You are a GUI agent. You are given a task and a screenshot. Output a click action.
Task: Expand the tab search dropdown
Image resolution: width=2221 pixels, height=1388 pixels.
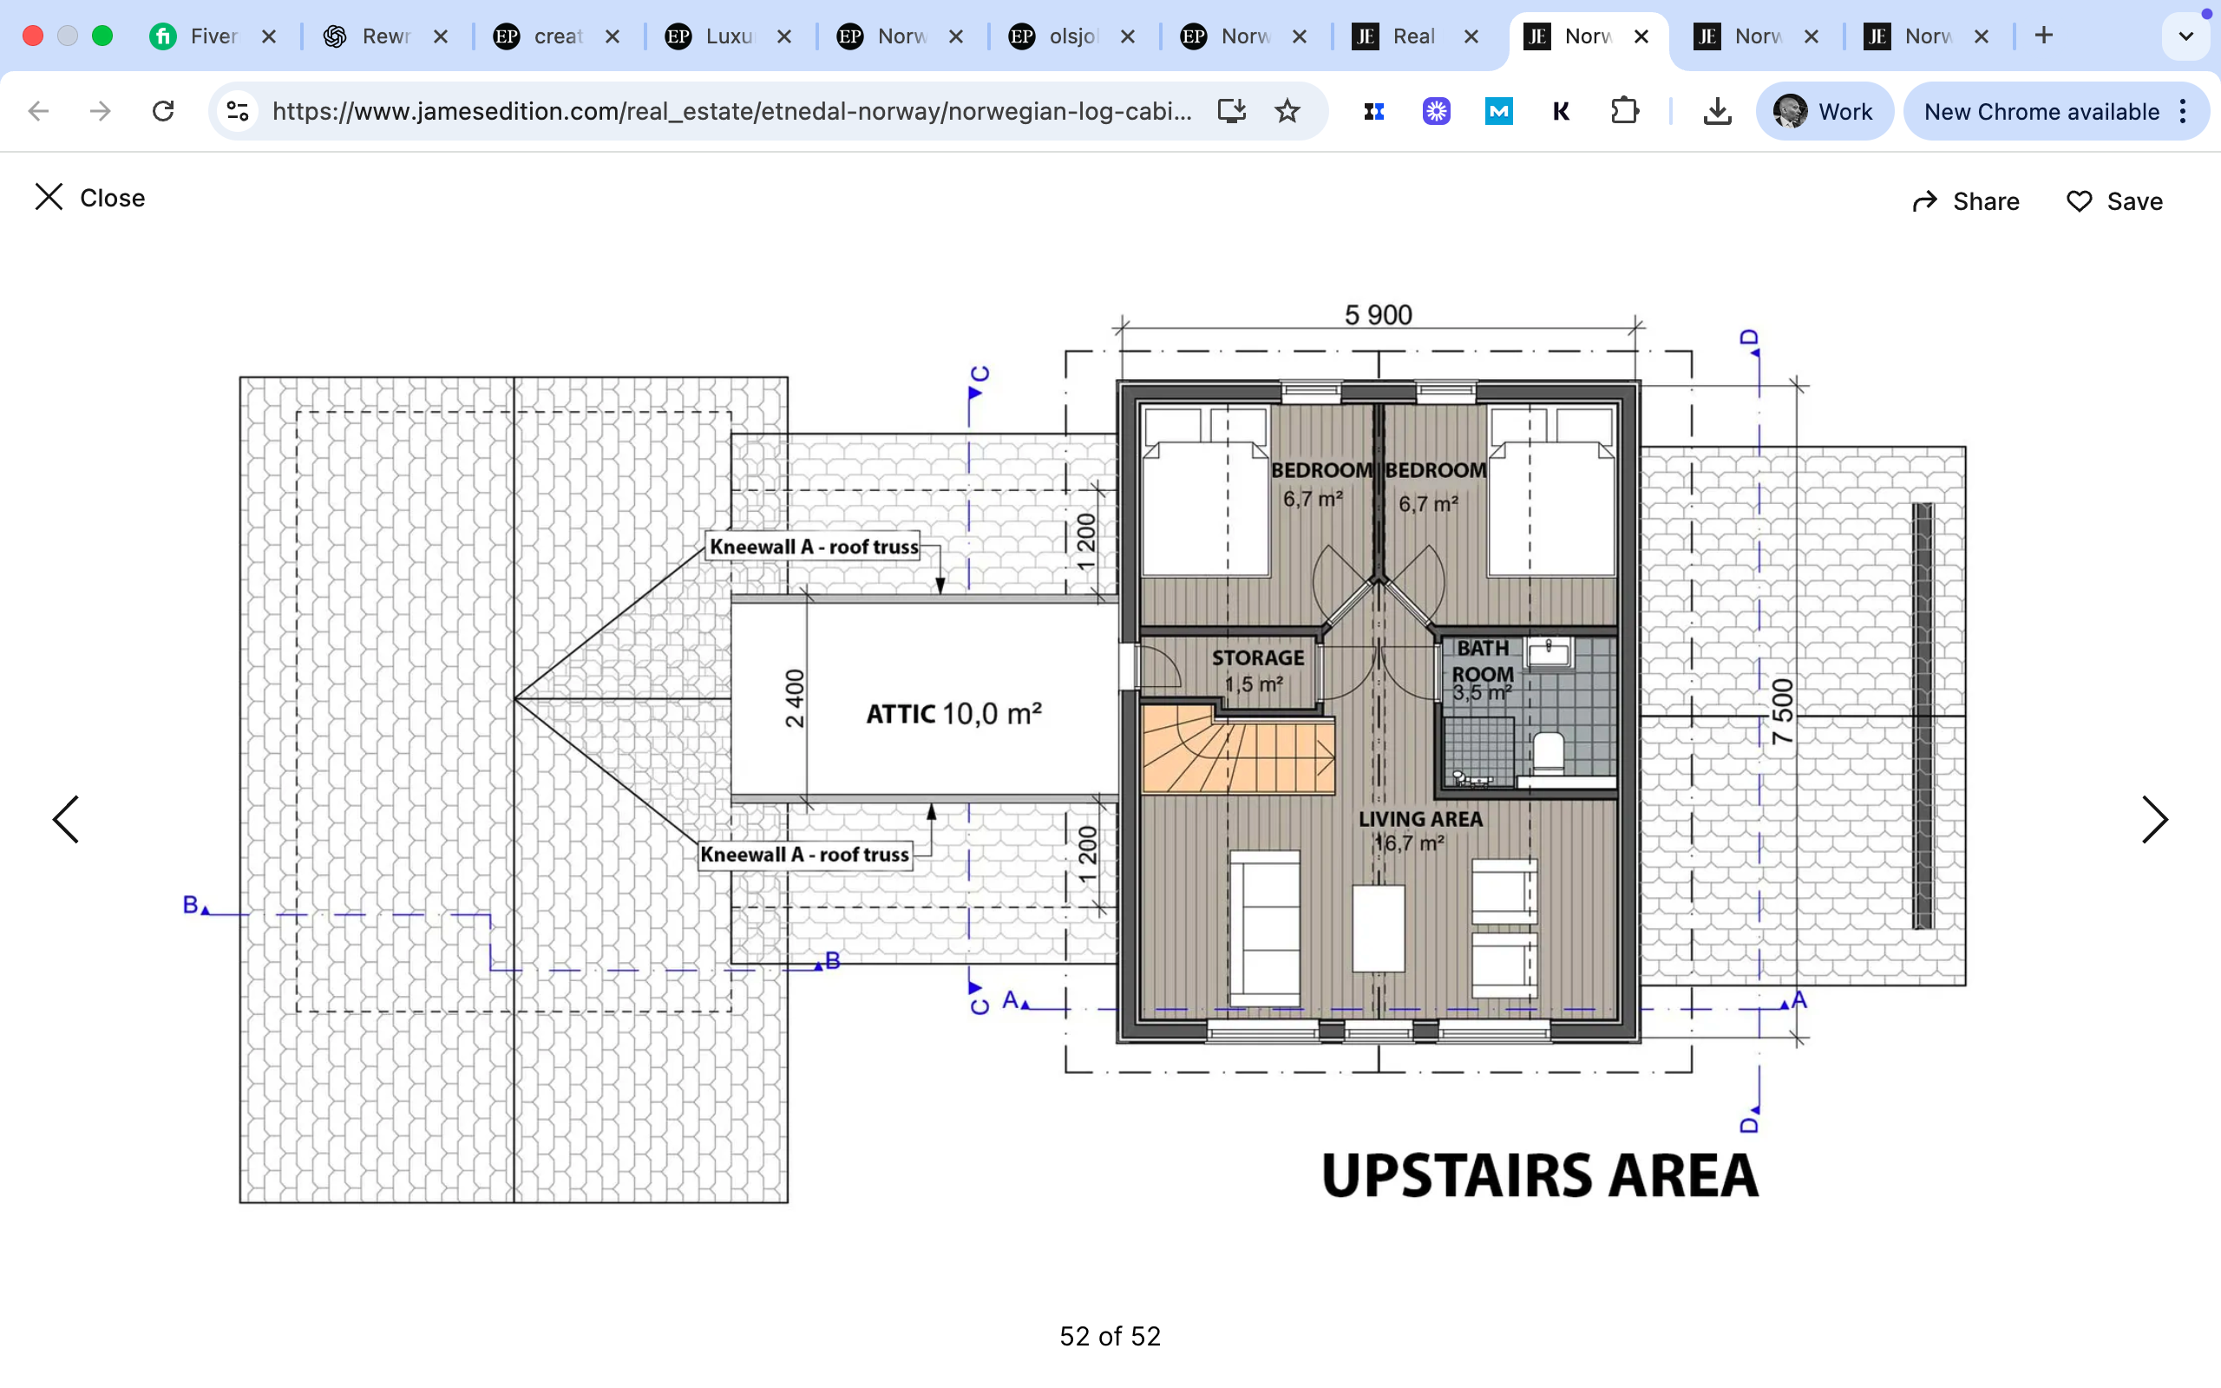pos(2185,36)
